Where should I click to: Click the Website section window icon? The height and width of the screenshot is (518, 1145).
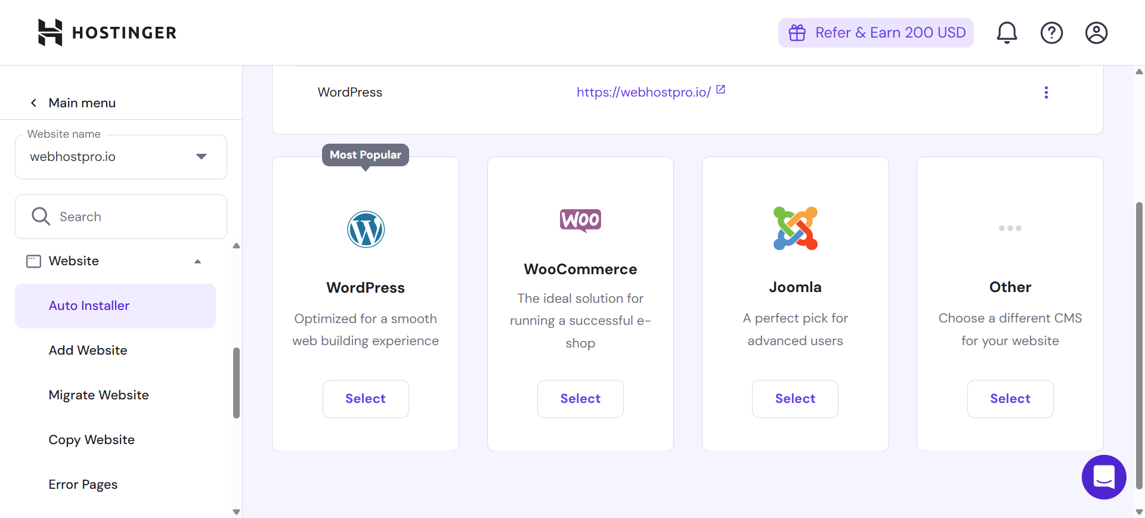pyautogui.click(x=33, y=261)
